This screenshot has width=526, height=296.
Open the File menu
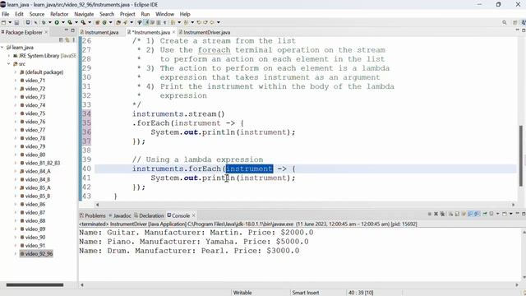coord(6,14)
